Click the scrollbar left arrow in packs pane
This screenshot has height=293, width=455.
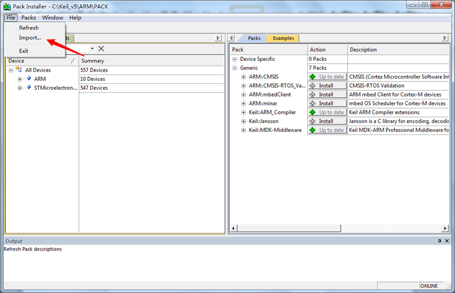point(234,228)
